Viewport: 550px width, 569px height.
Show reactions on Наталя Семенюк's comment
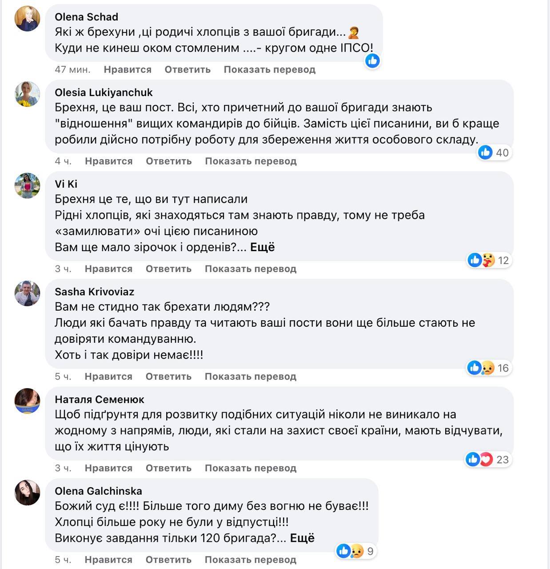(x=487, y=459)
